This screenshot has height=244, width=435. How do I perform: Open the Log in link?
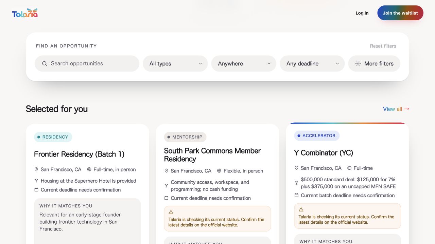click(x=362, y=13)
